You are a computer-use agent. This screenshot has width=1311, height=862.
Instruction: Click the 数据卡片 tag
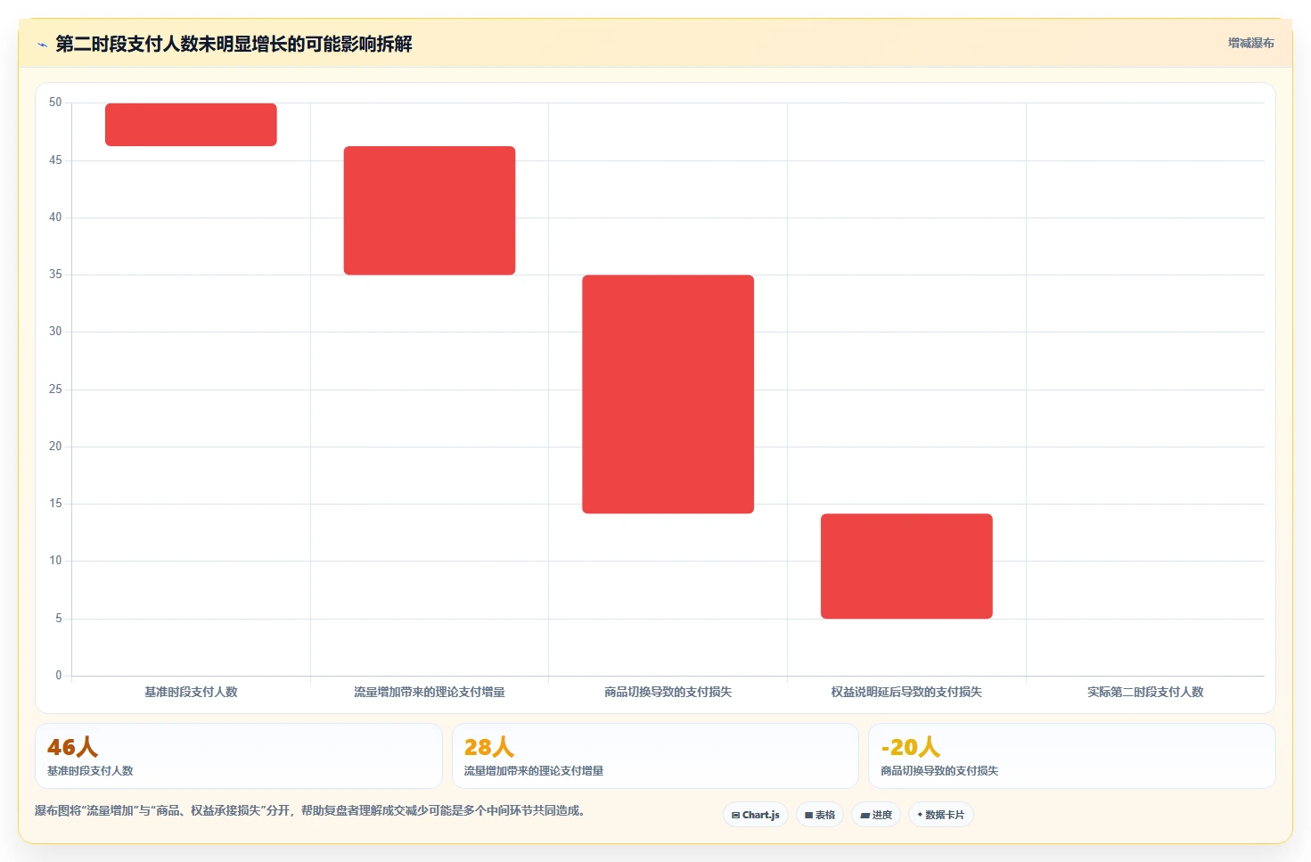[941, 815]
